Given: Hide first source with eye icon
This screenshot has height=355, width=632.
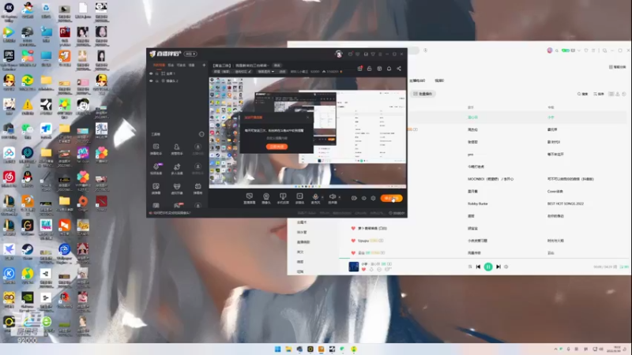Looking at the screenshot, I should (151, 73).
